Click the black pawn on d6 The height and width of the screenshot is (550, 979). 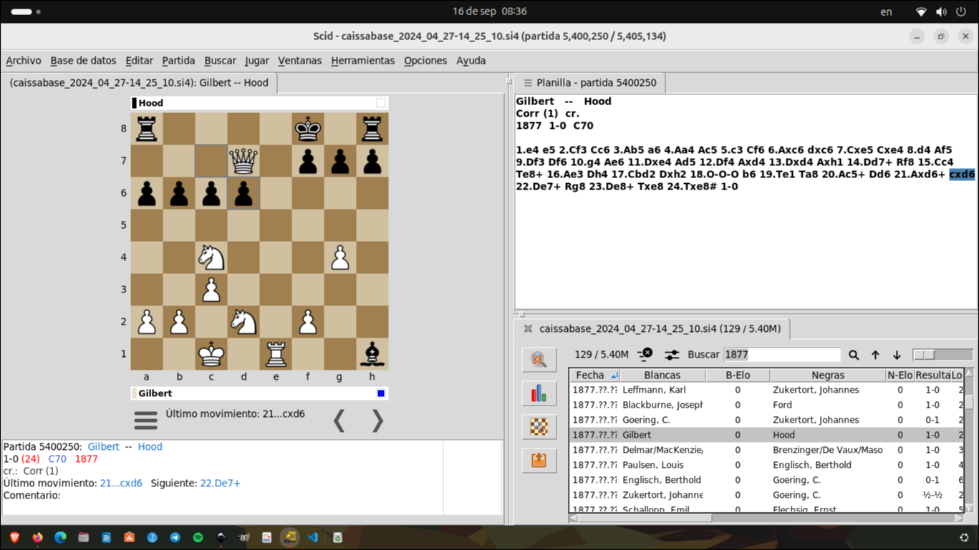pos(243,193)
